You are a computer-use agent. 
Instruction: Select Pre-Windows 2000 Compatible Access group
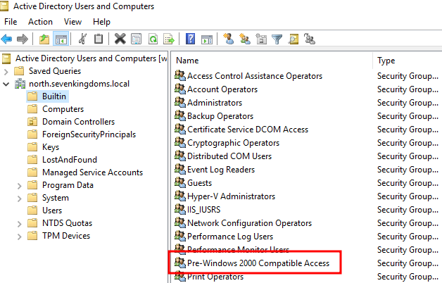(258, 263)
